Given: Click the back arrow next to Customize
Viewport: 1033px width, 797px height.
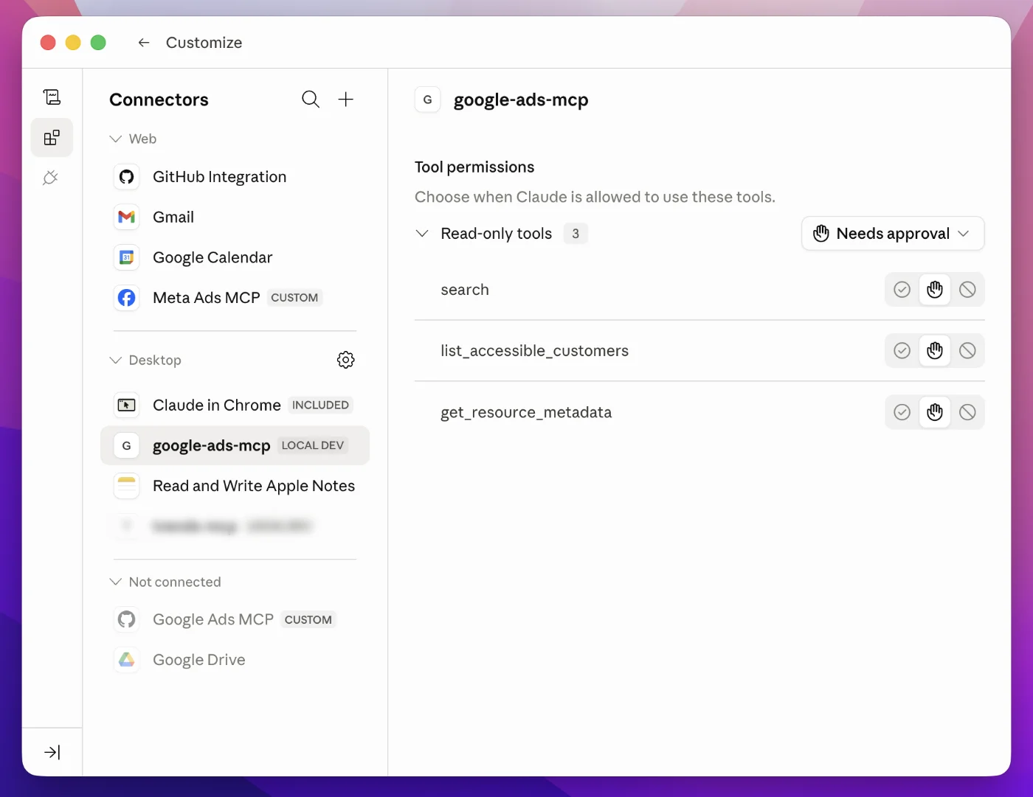Looking at the screenshot, I should pos(144,43).
